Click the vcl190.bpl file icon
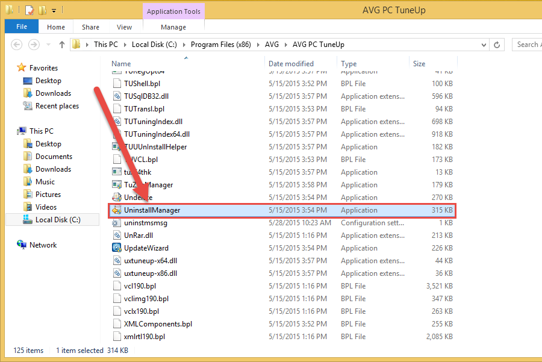The image size is (542, 362). [x=117, y=286]
